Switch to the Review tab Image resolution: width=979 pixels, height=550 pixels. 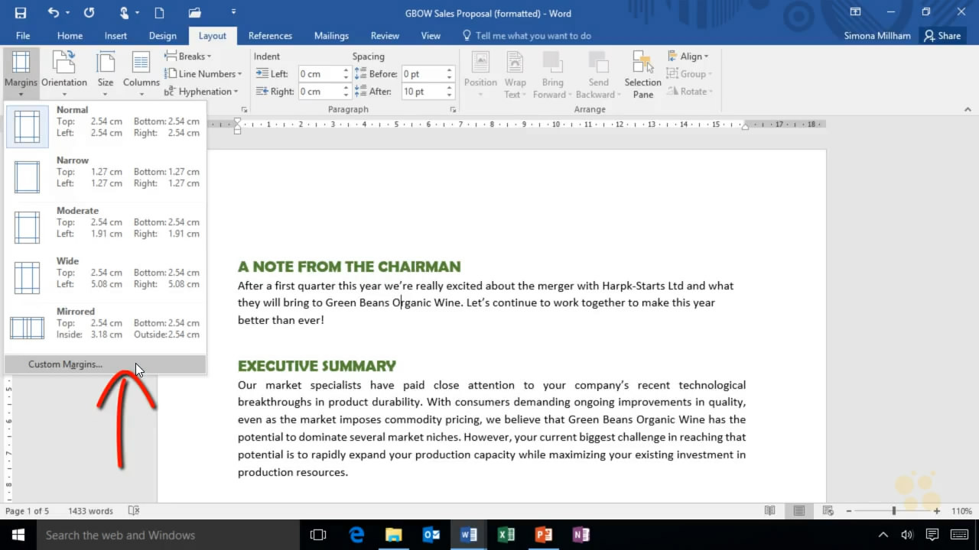pyautogui.click(x=385, y=35)
